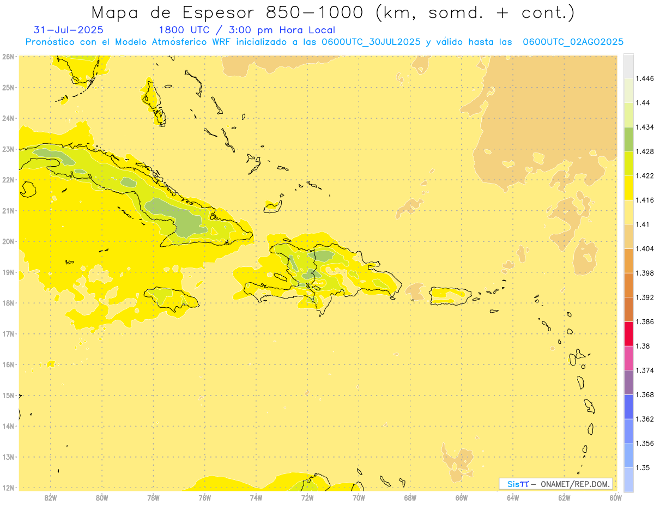This screenshot has height=505, width=654.
Task: Click the 16N latitude label
Action: (x=8, y=364)
